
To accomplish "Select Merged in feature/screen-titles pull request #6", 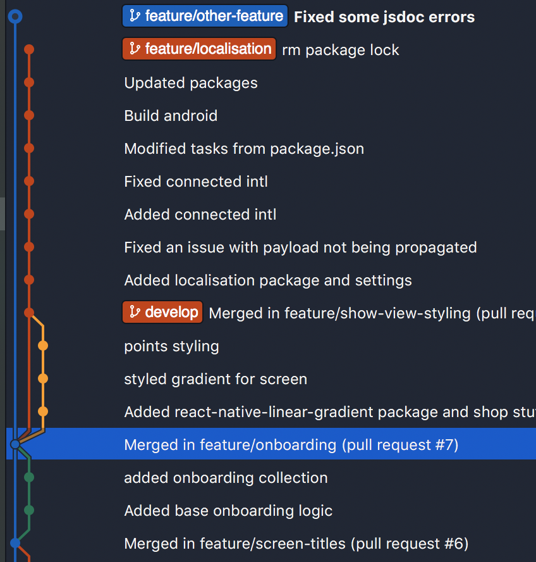I will [x=296, y=544].
